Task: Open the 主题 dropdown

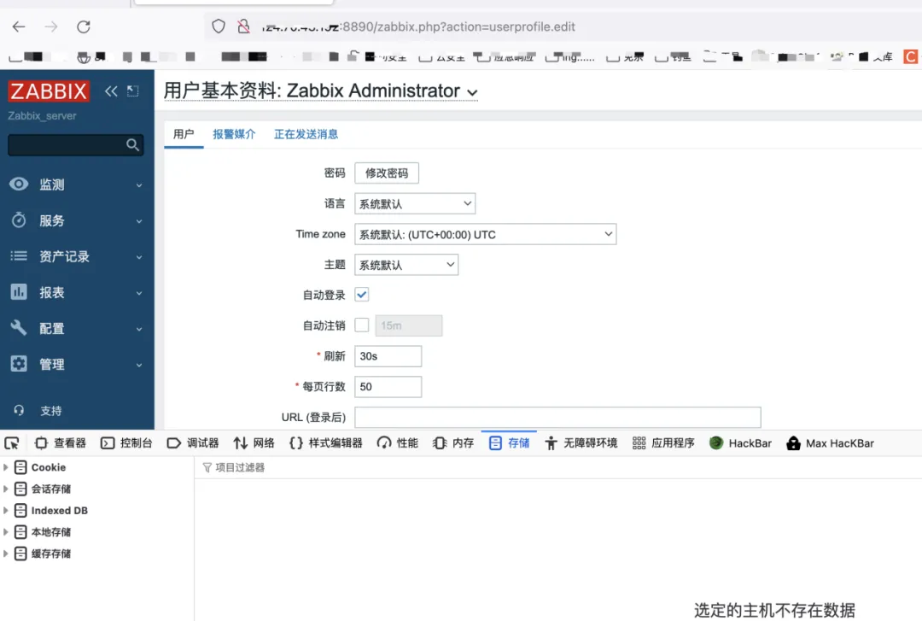Action: [406, 265]
